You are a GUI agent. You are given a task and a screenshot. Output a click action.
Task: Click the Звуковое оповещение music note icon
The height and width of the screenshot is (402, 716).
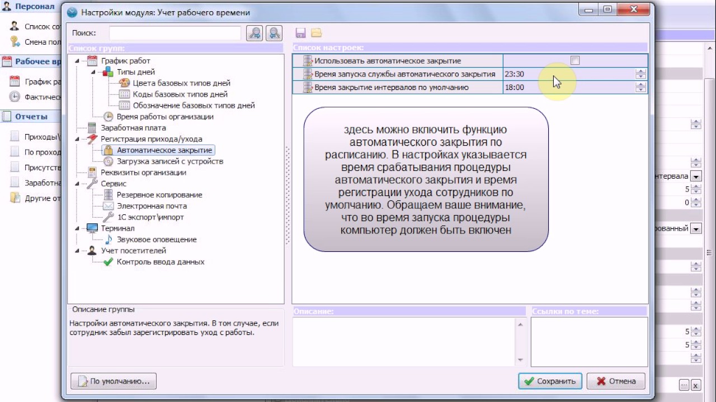109,240
